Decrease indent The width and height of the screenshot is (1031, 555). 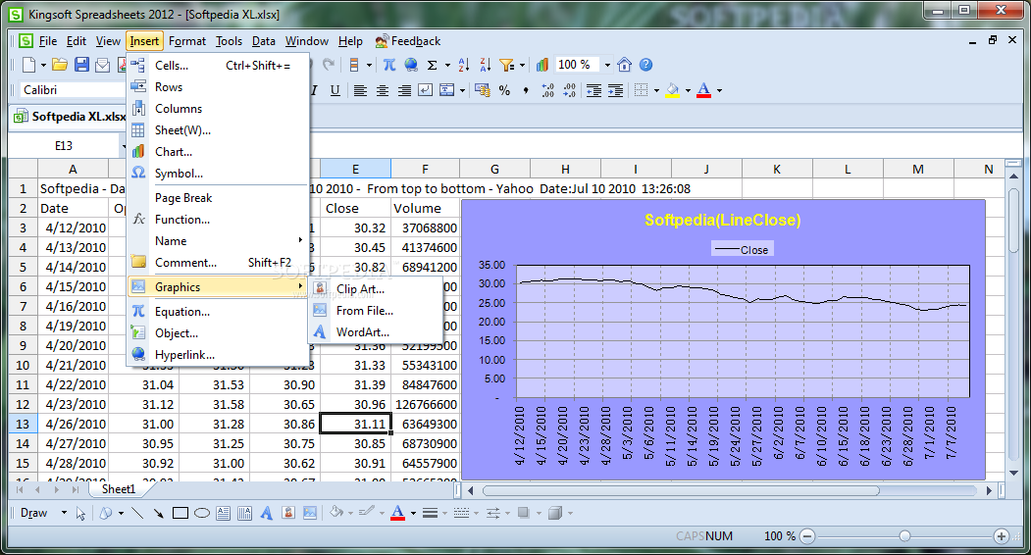click(x=593, y=90)
